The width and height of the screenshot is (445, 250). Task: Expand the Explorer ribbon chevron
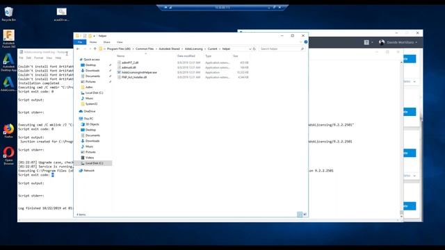pos(301,42)
